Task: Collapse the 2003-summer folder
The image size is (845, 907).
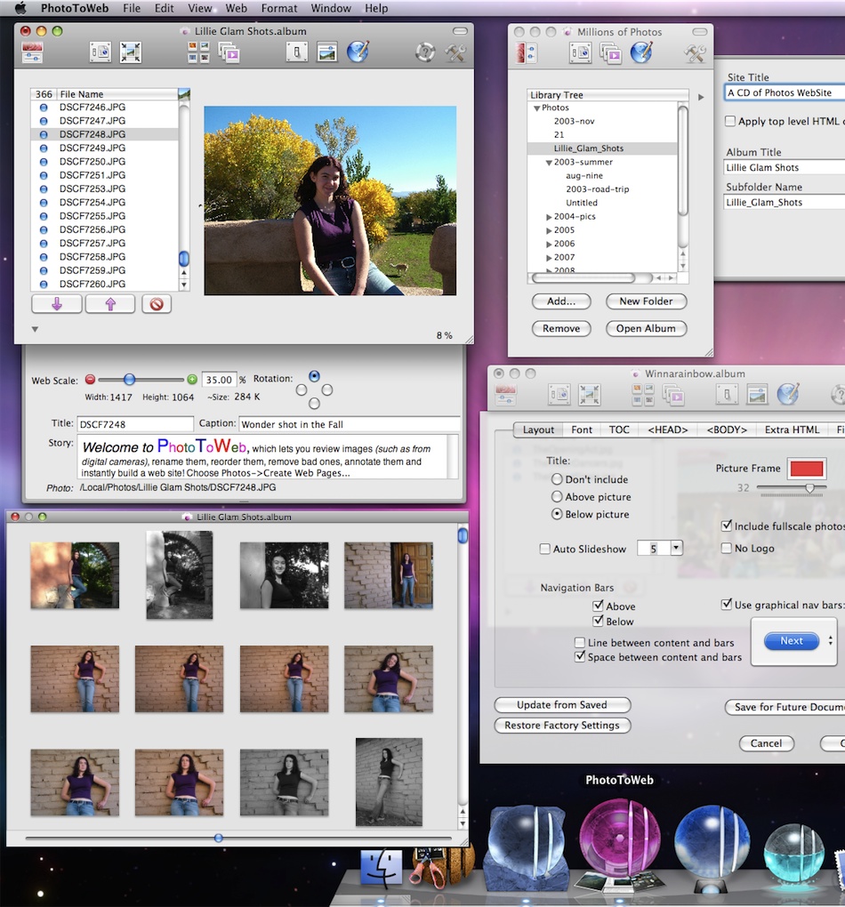Action: click(549, 163)
